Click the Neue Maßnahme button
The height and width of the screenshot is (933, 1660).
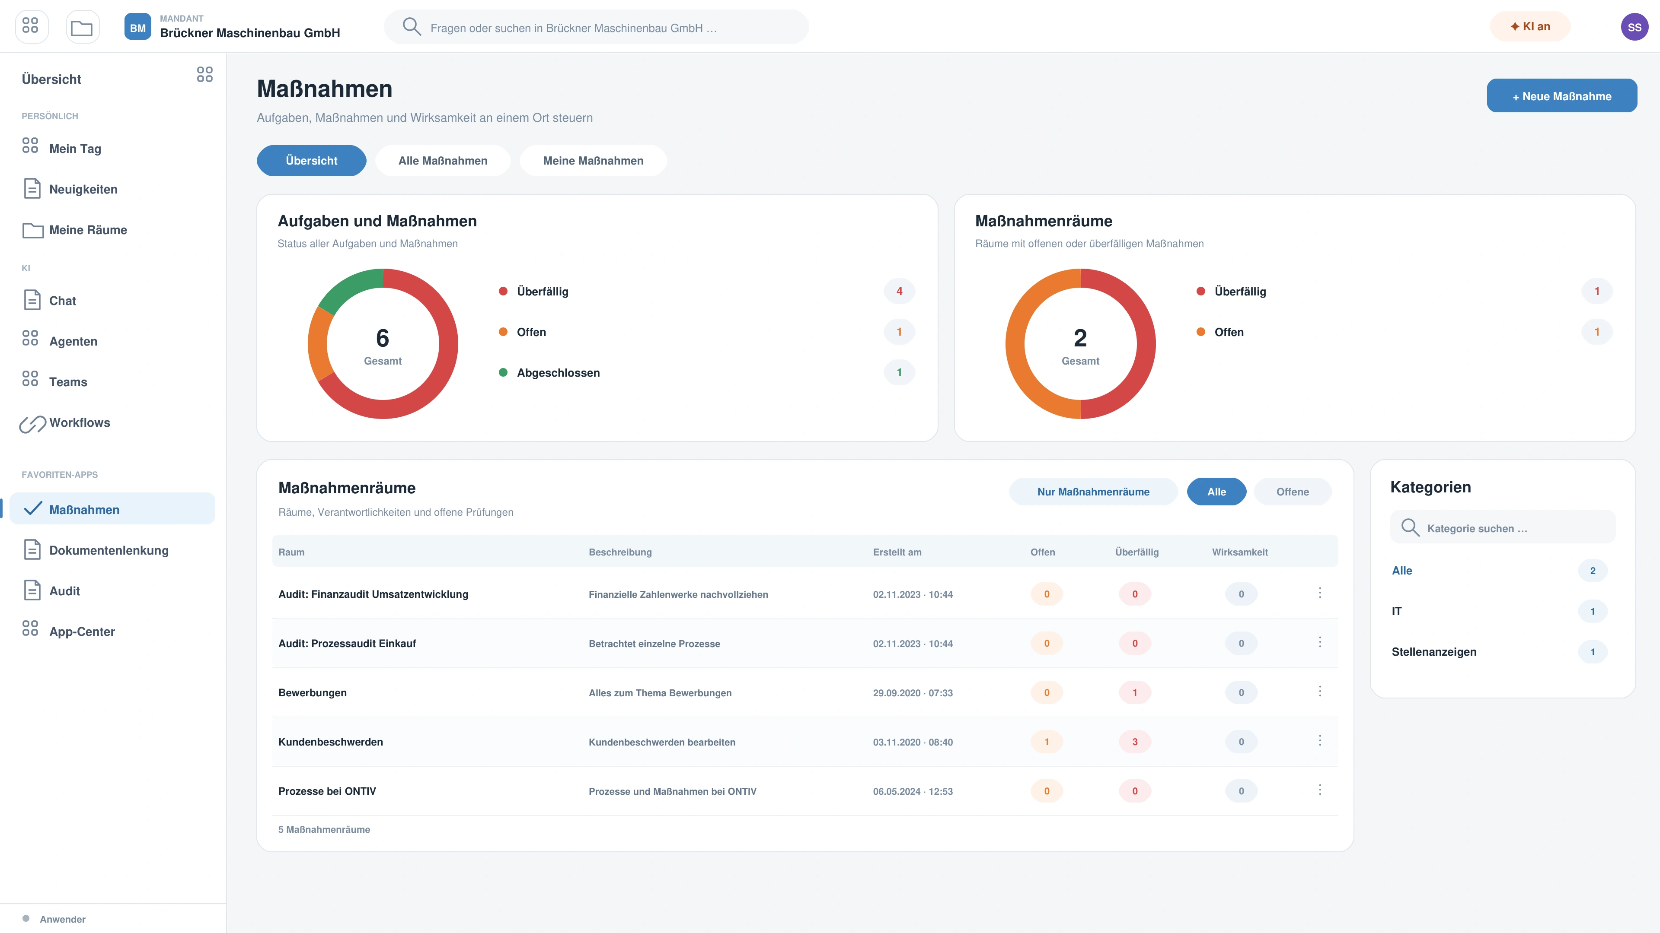tap(1561, 96)
